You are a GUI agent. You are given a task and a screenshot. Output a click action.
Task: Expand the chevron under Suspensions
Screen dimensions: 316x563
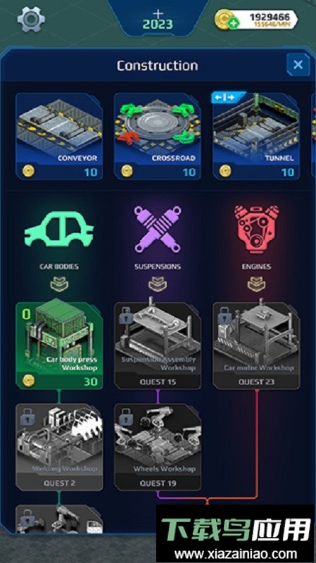158,284
